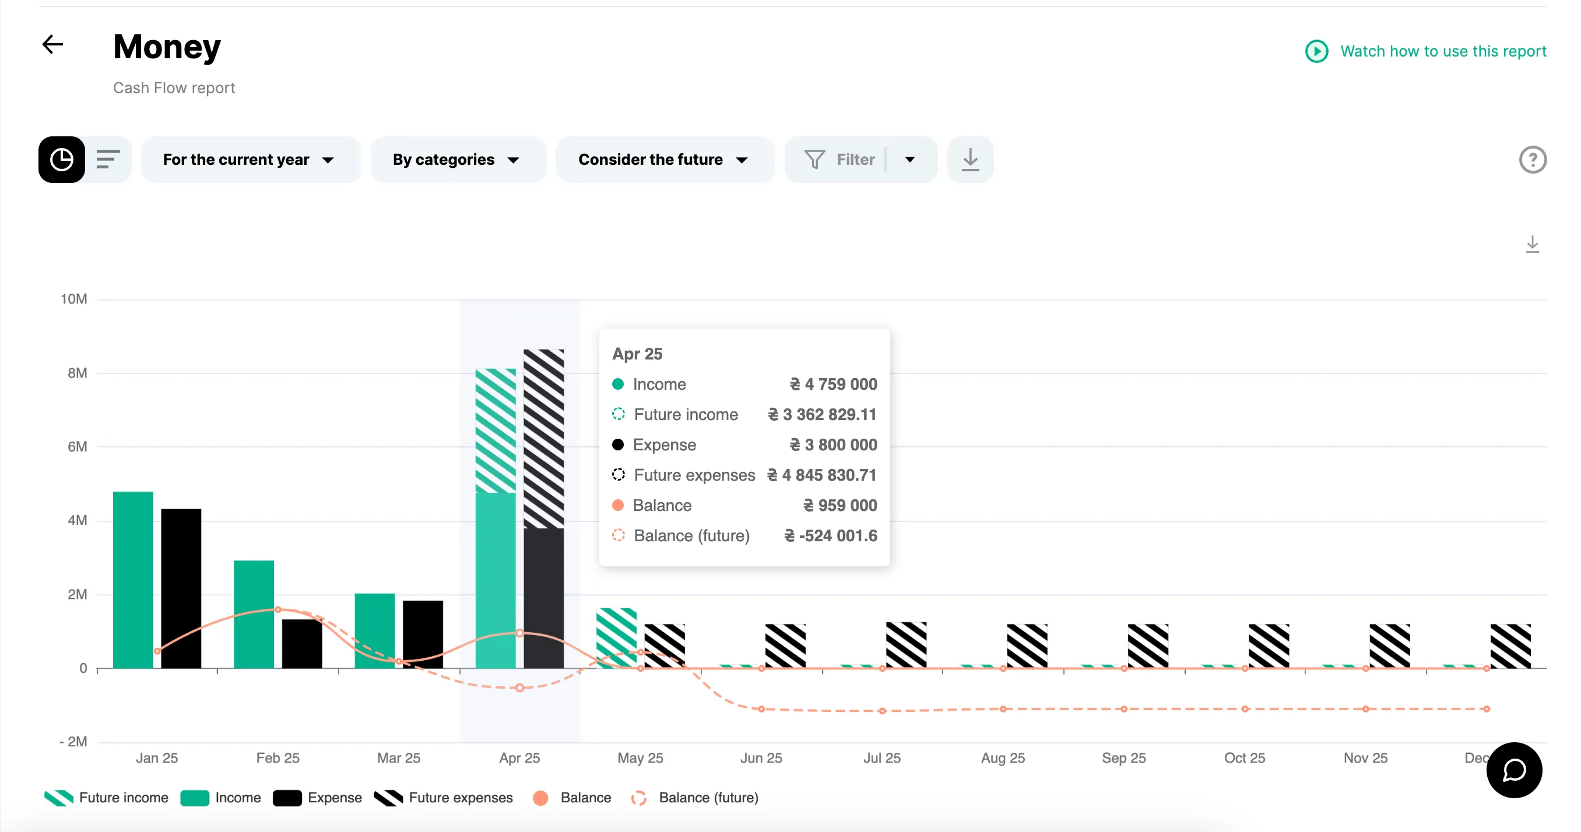
Task: Open the 'By categories' dropdown
Action: 457,160
